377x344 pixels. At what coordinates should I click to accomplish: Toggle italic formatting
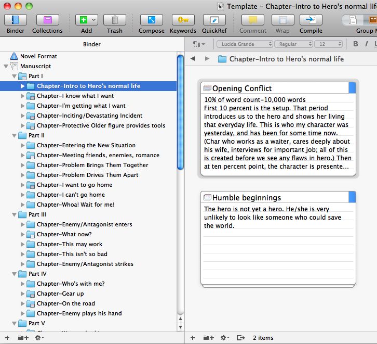[367, 44]
